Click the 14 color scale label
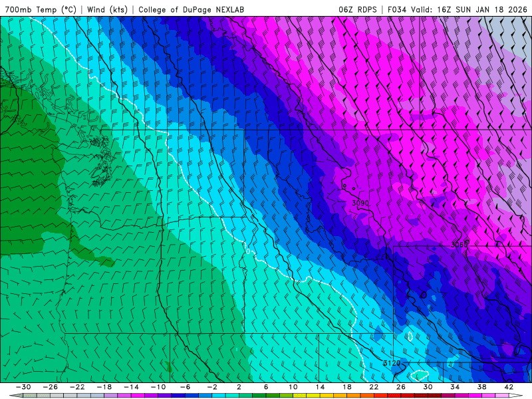The height and width of the screenshot is (399, 532). click(320, 387)
